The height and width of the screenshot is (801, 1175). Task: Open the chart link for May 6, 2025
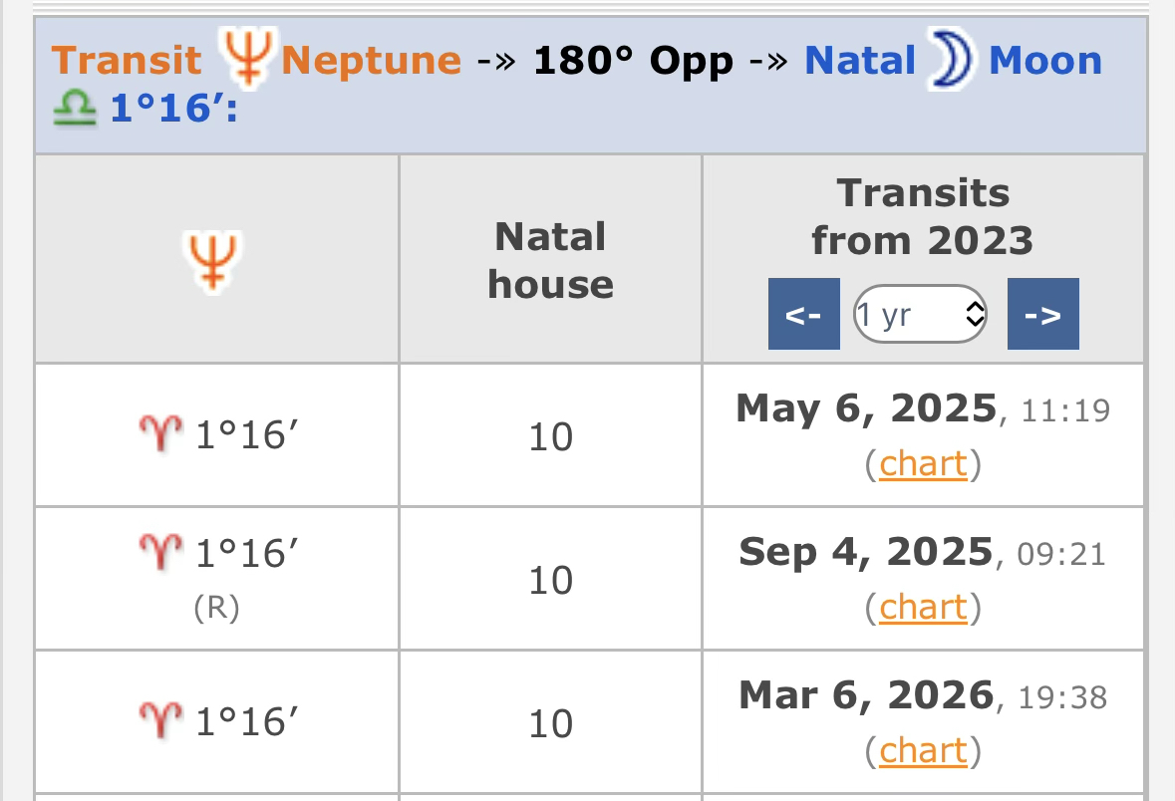(923, 464)
